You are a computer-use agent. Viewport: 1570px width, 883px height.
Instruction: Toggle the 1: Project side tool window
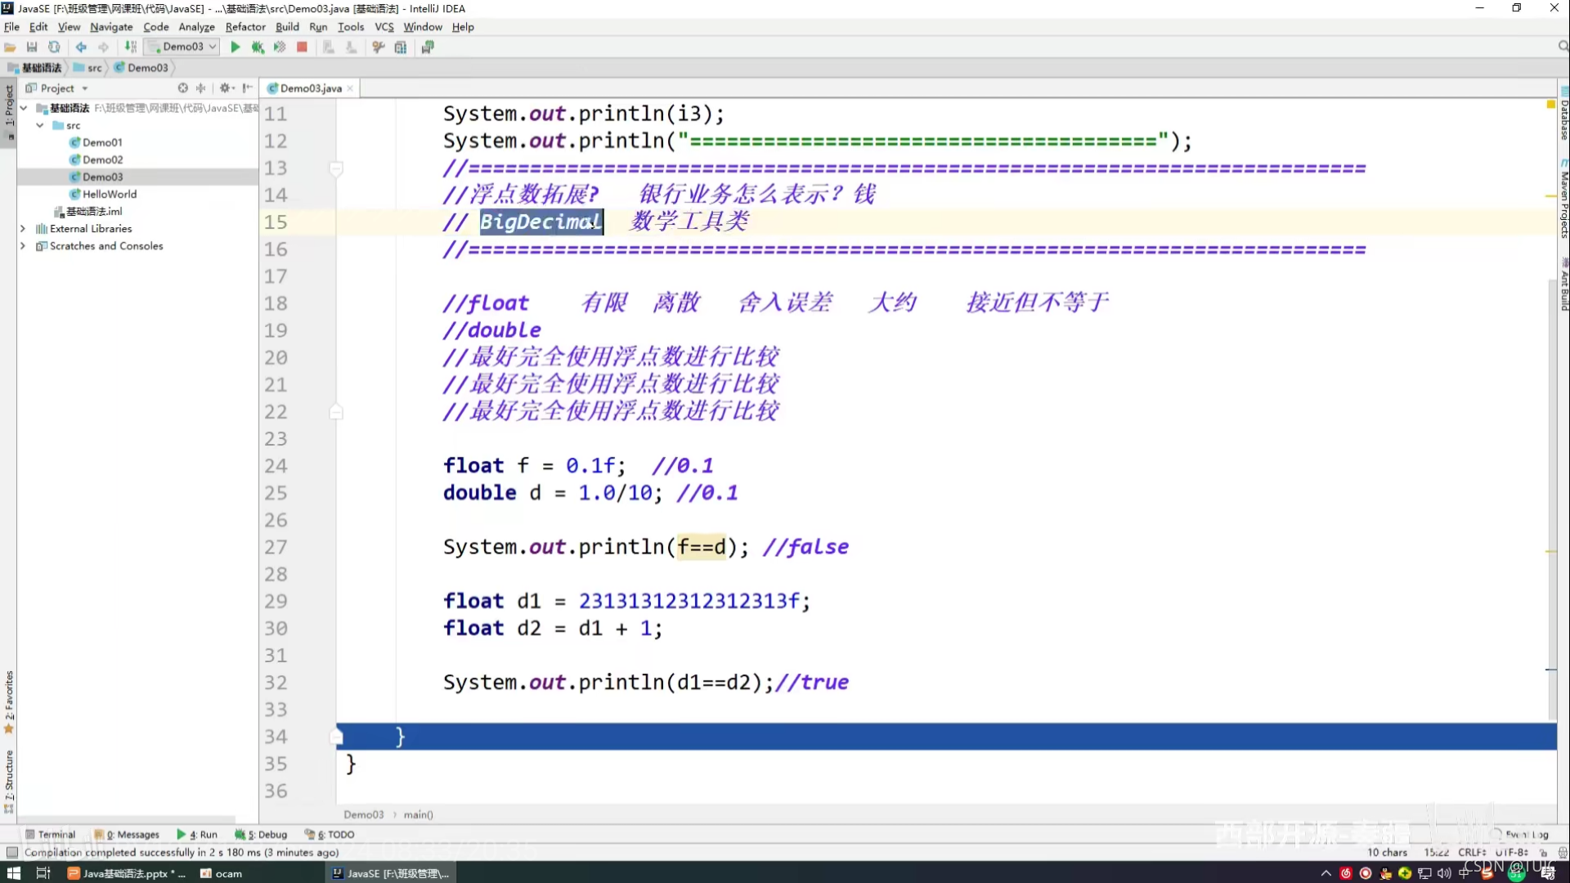[9, 112]
